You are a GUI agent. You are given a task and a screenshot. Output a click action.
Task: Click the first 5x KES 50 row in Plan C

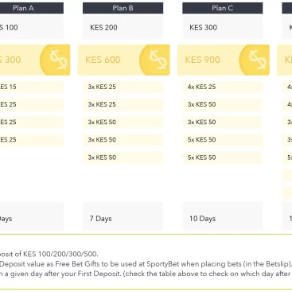click(x=223, y=140)
